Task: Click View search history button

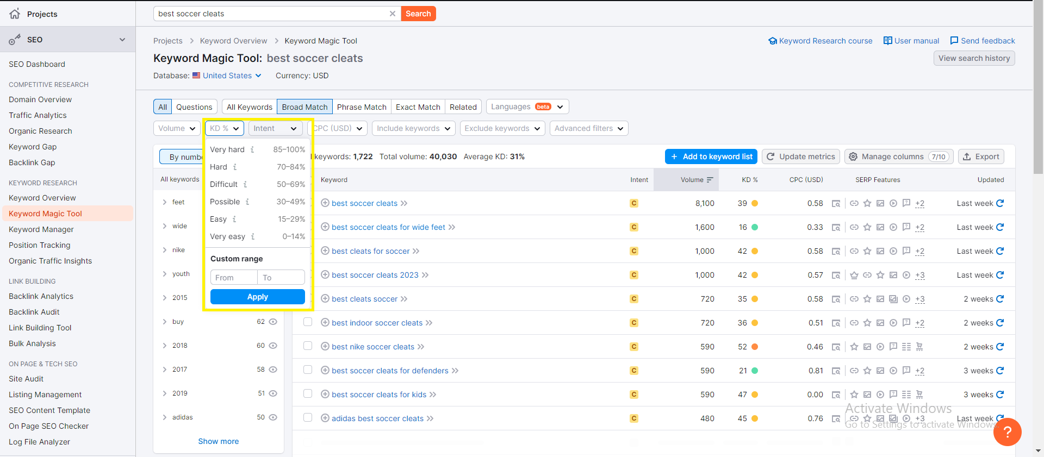Action: click(974, 58)
